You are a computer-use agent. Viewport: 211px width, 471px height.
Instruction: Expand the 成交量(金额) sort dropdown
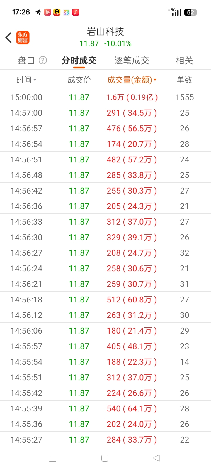click(132, 80)
